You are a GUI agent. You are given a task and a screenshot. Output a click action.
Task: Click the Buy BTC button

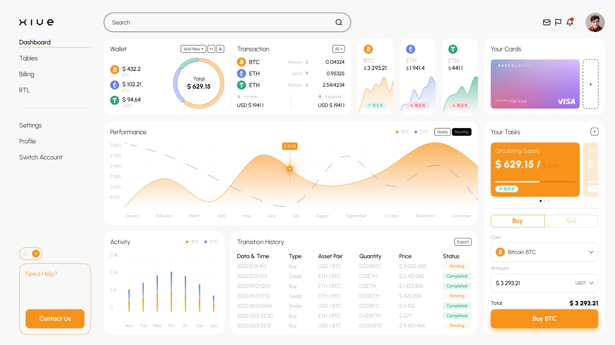[x=544, y=319]
